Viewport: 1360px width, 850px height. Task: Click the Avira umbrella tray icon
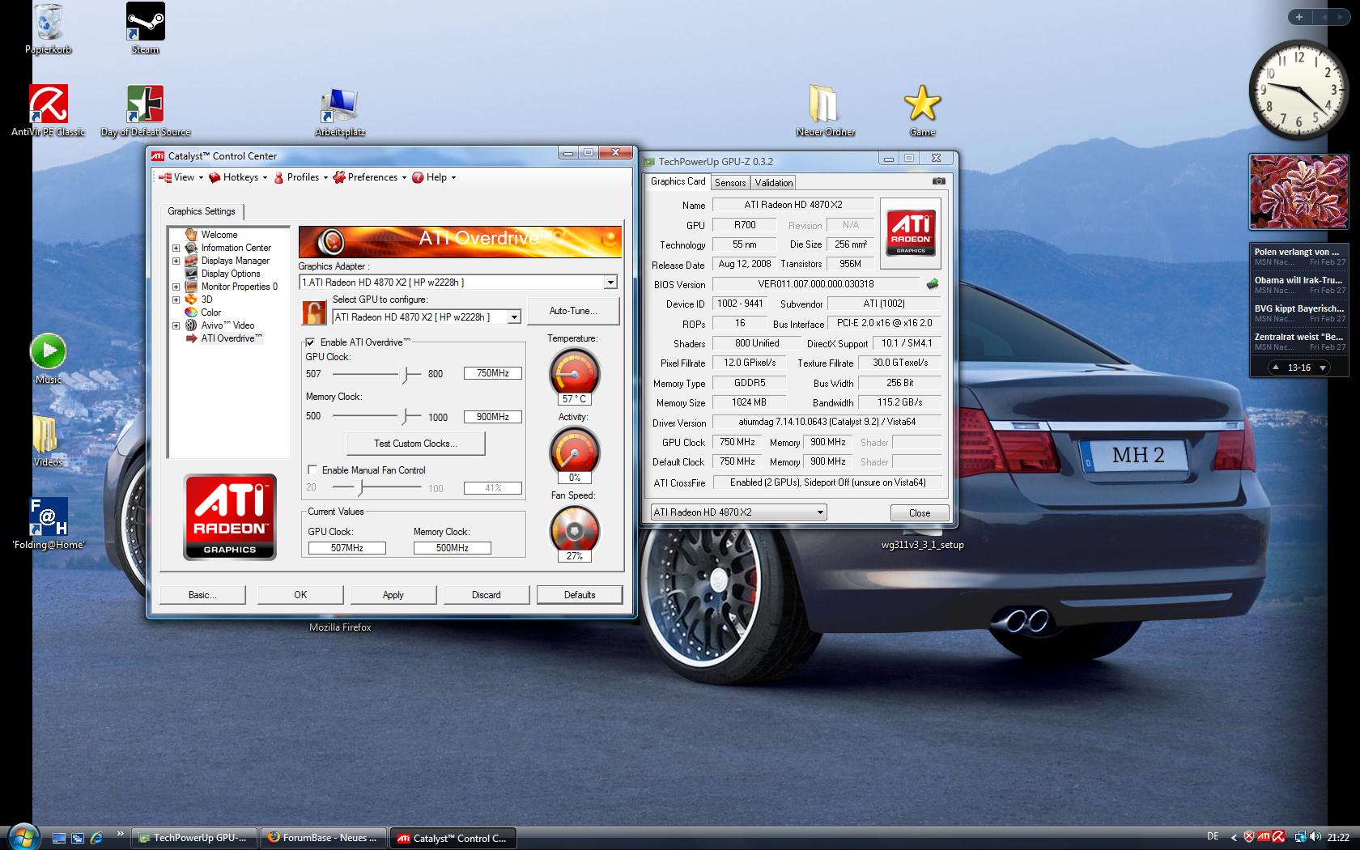pos(1278,837)
